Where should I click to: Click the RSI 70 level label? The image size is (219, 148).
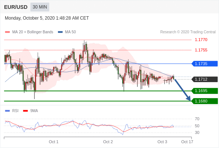click(197, 119)
